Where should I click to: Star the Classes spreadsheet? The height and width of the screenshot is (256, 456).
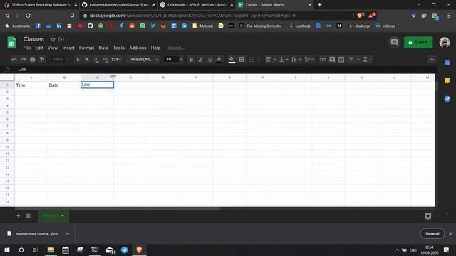pyautogui.click(x=53, y=39)
